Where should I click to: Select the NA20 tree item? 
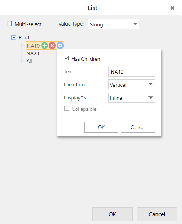point(33,54)
